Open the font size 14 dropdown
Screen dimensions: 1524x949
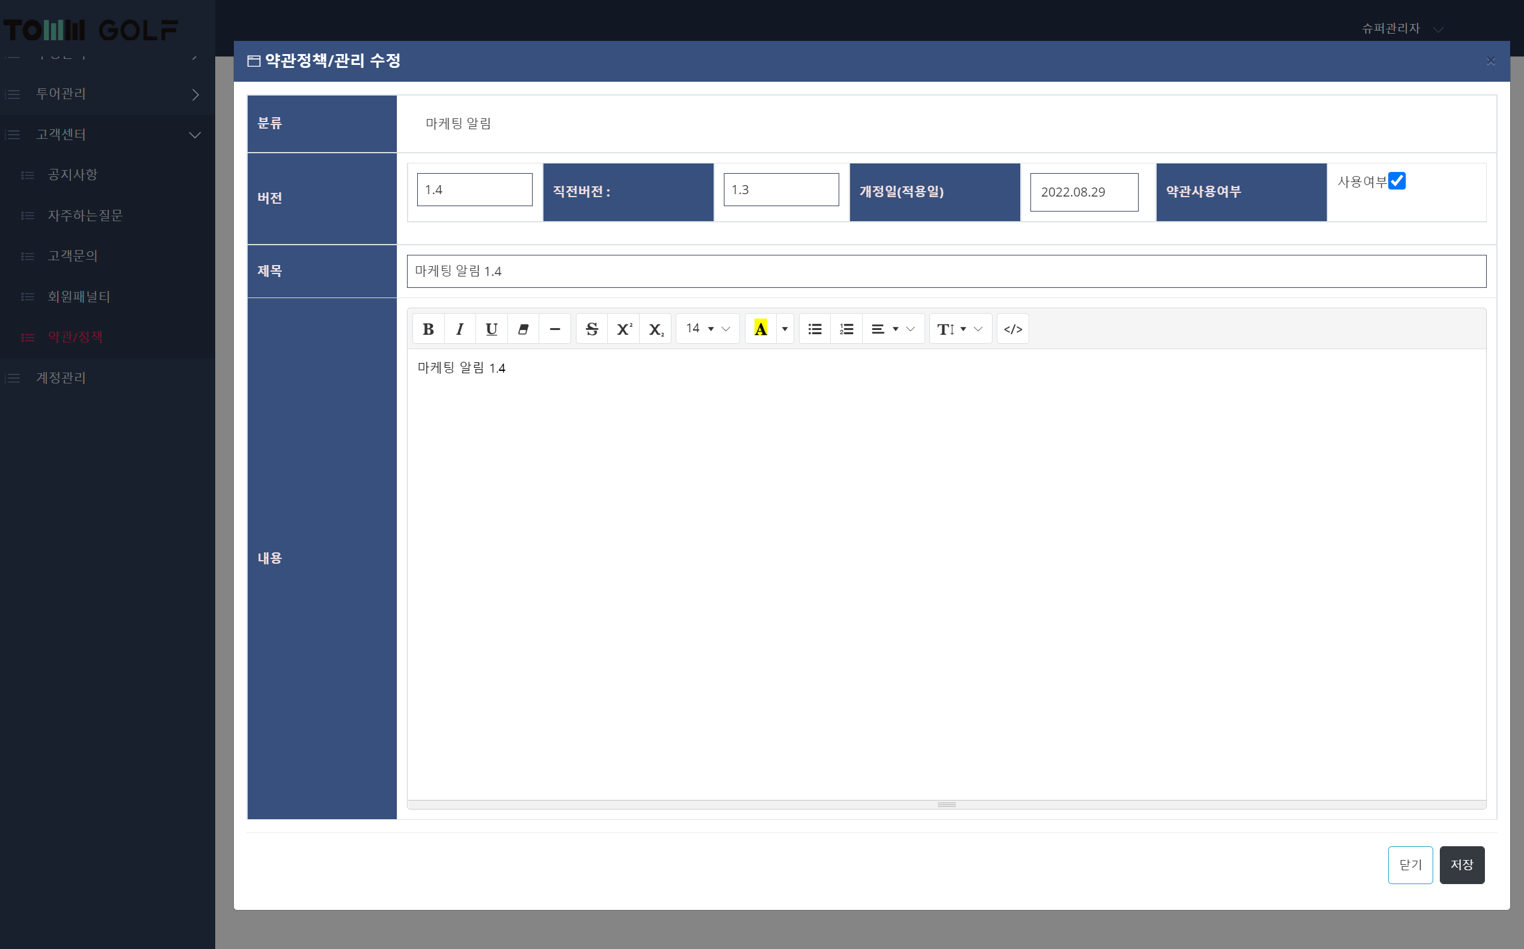click(708, 329)
